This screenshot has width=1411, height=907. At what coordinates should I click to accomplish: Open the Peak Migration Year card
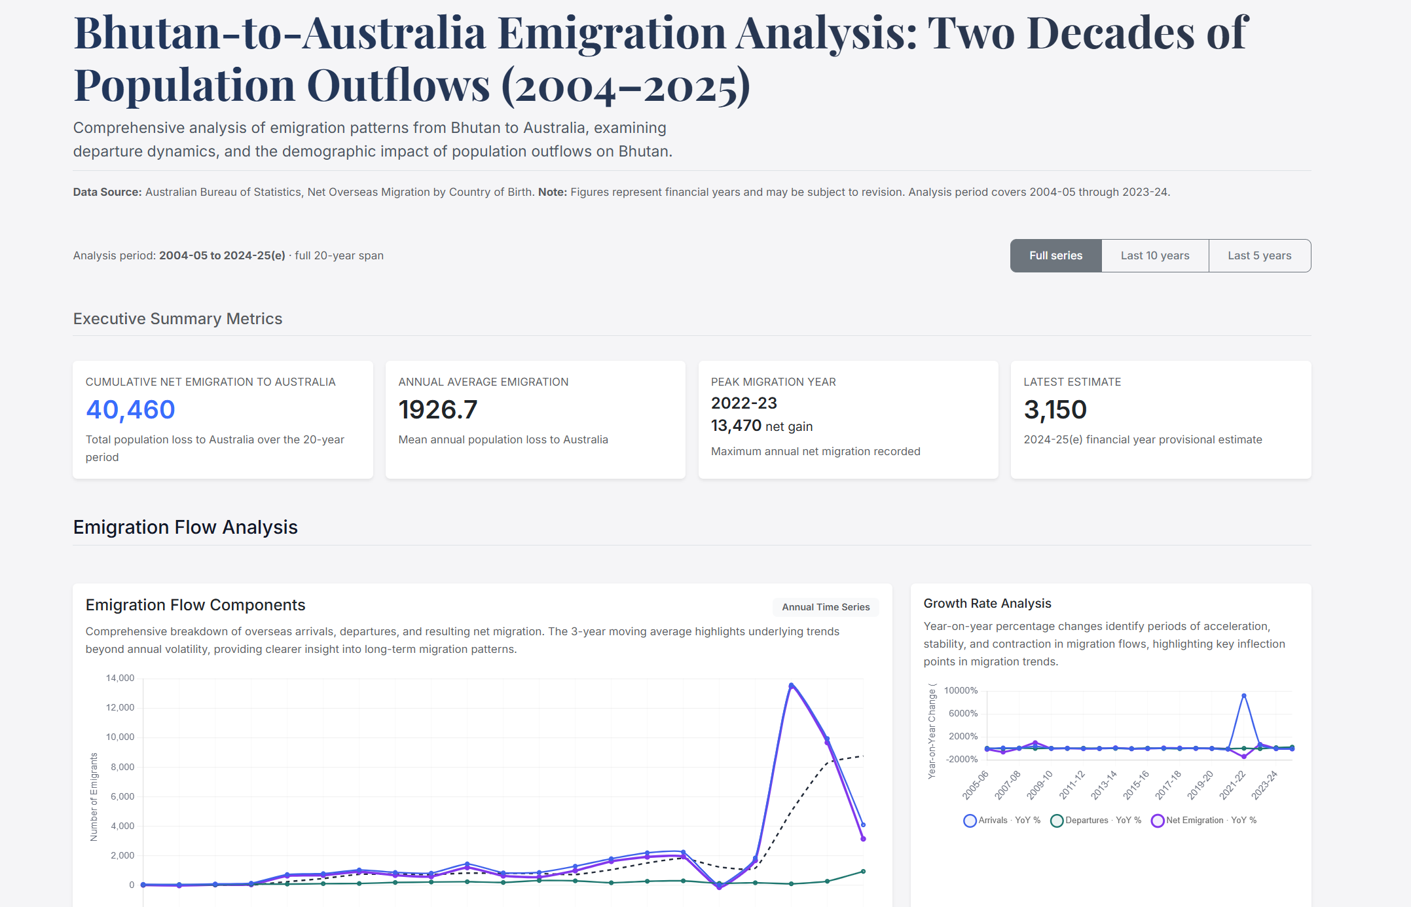tap(848, 419)
